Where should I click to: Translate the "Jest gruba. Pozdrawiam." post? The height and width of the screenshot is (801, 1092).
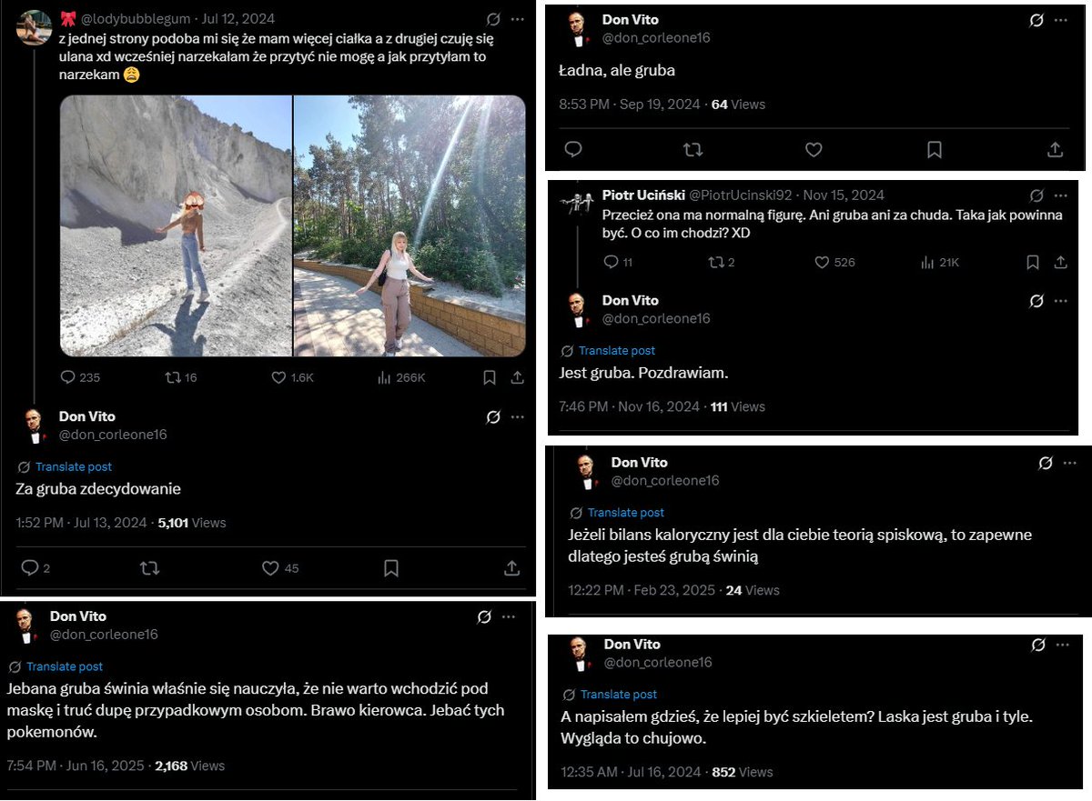pos(617,350)
